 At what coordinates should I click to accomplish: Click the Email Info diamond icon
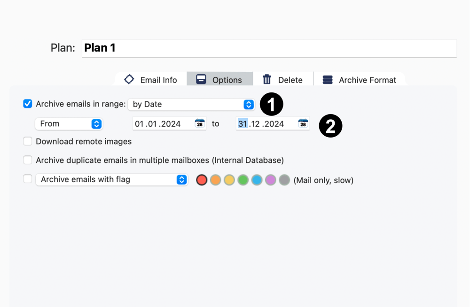pyautogui.click(x=129, y=79)
